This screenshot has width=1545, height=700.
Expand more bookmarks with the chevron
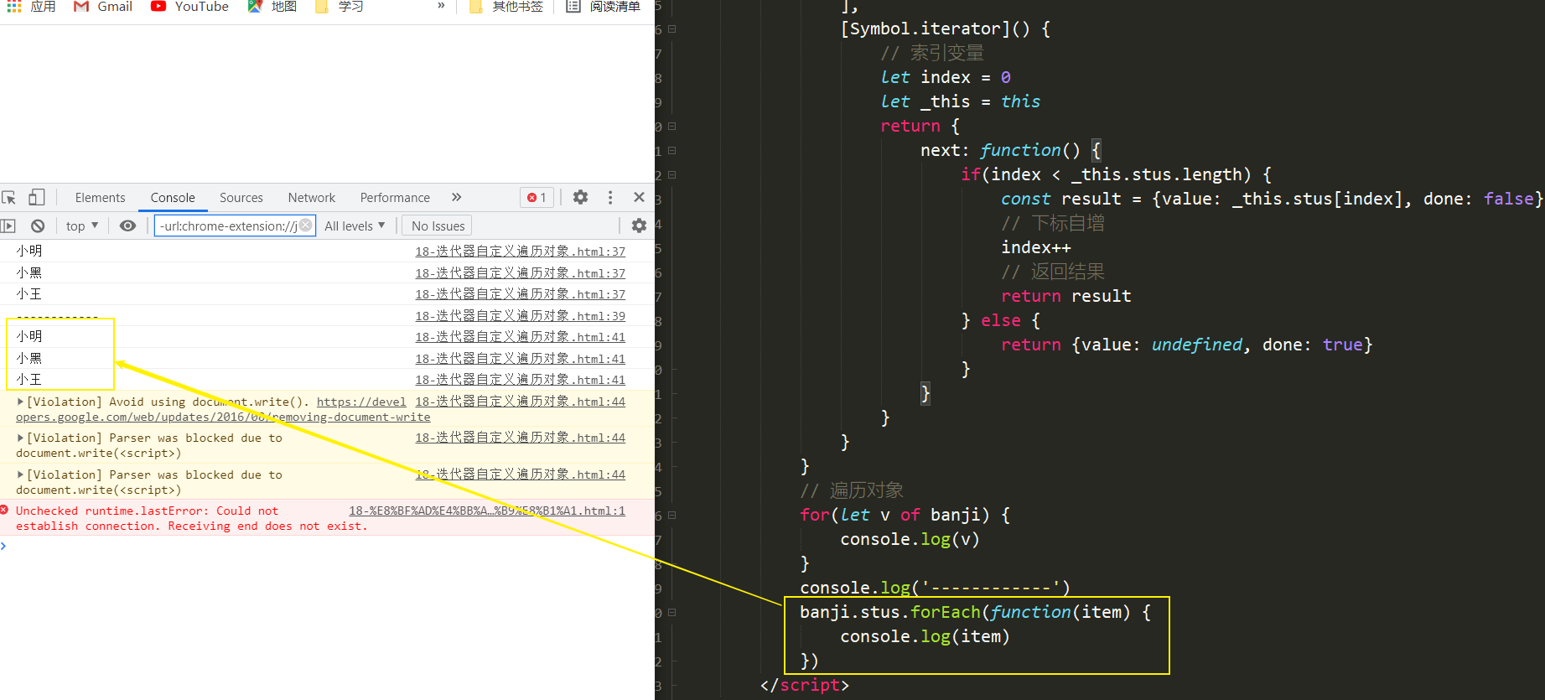(441, 6)
